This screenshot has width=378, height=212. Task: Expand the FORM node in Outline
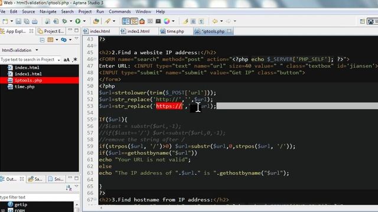(x=2, y=211)
